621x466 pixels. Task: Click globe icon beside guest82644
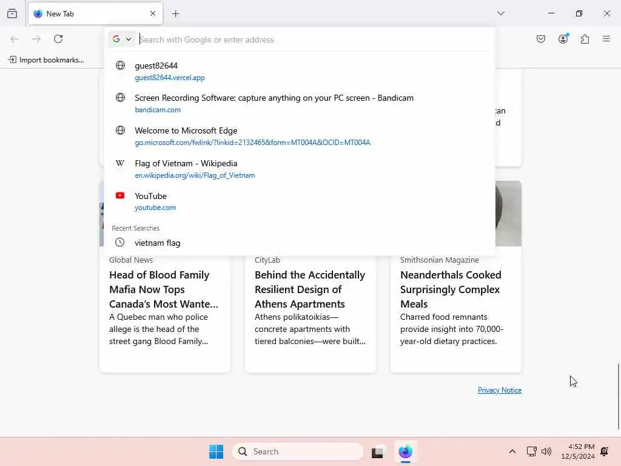(x=120, y=66)
